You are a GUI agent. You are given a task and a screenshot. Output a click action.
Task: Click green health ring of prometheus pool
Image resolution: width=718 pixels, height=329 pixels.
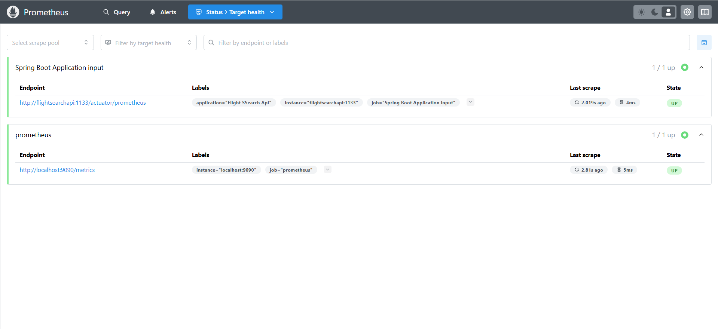(685, 135)
